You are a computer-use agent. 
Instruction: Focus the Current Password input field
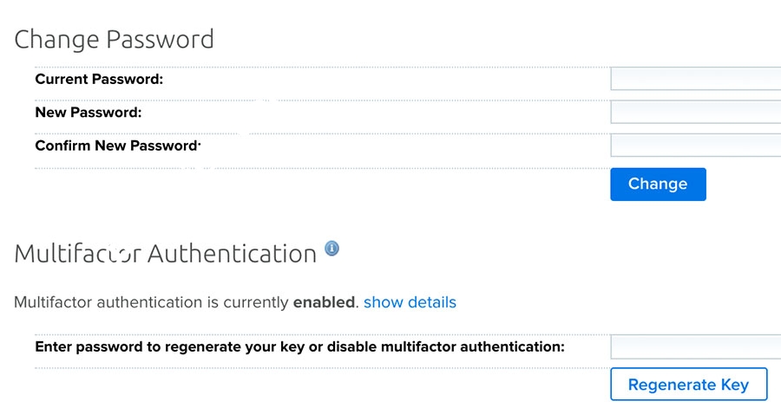tap(696, 80)
